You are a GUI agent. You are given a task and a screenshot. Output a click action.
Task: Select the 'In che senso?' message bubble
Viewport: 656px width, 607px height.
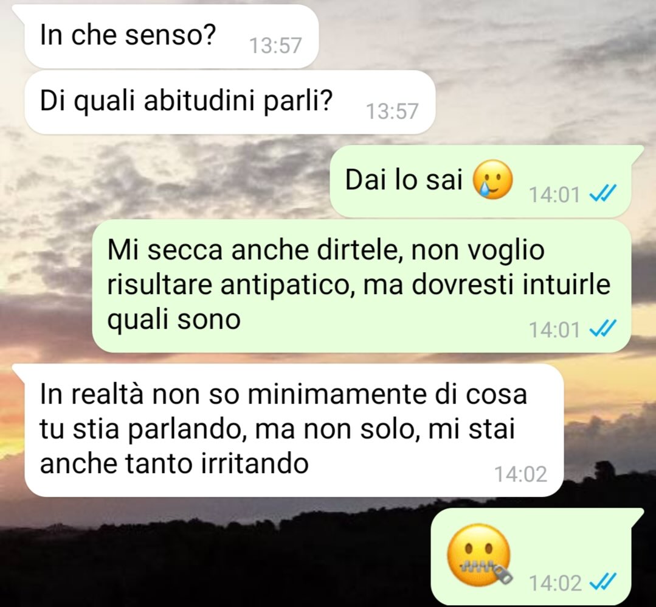[171, 37]
